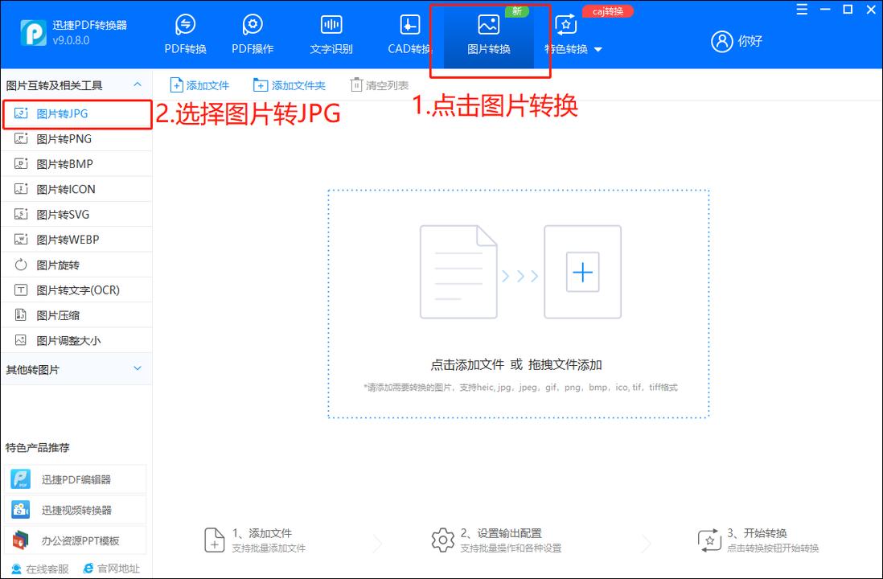Click 清空列表 toolbar button
This screenshot has width=883, height=579.
coord(380,85)
